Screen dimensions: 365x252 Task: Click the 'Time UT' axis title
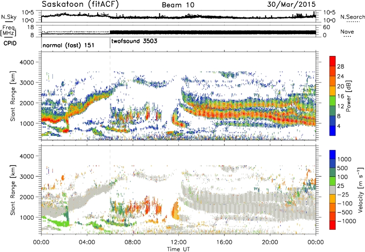click(x=178, y=249)
